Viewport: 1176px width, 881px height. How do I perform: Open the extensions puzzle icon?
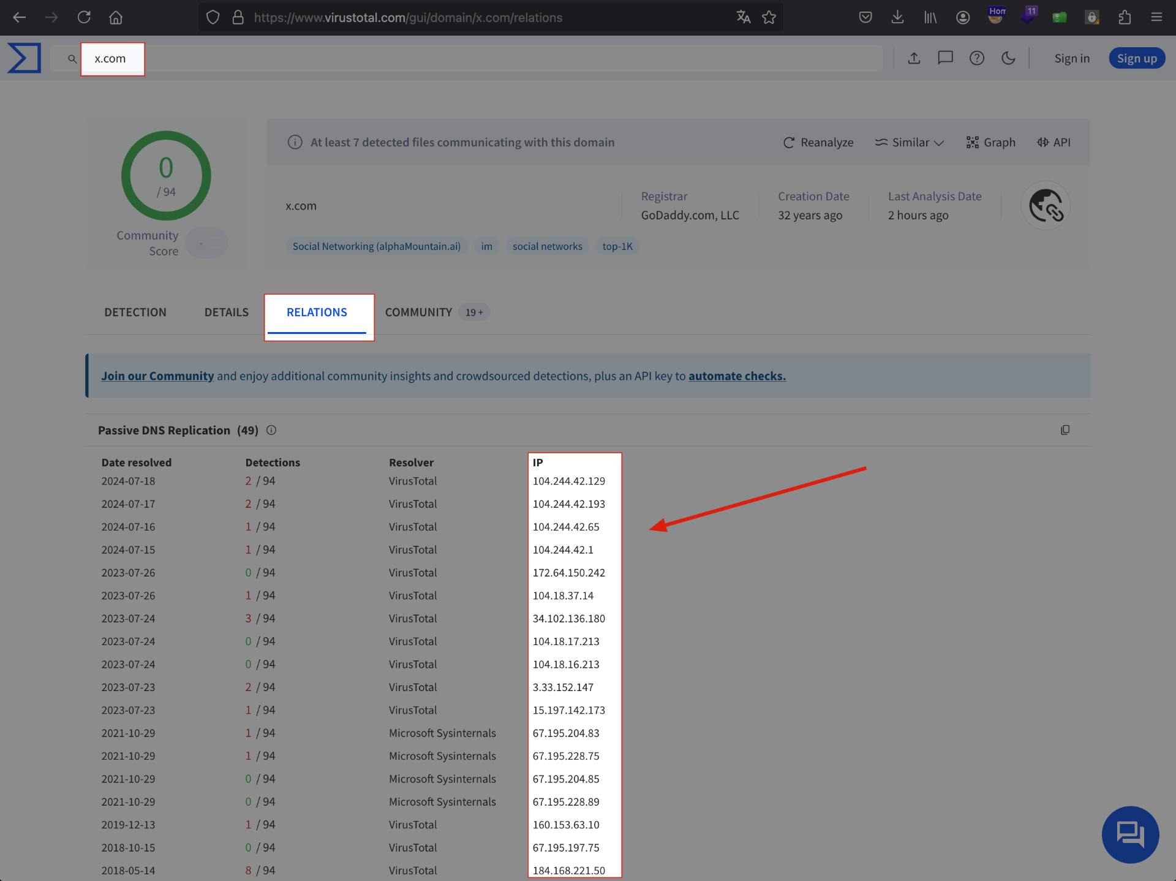click(x=1125, y=17)
